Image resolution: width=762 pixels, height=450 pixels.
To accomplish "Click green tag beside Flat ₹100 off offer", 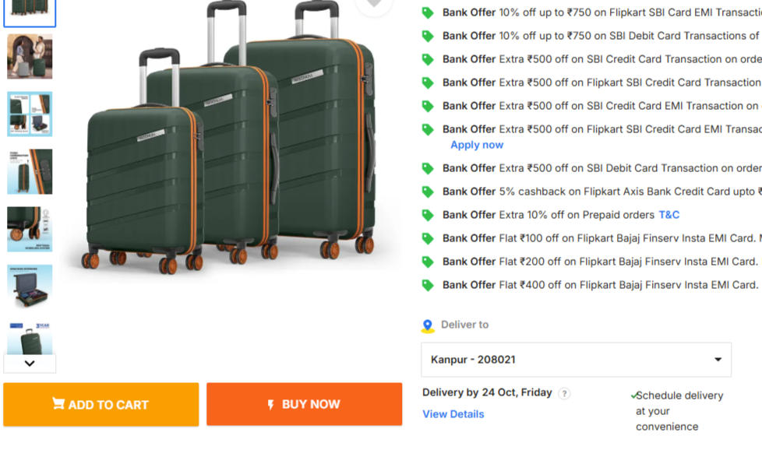I will click(428, 238).
